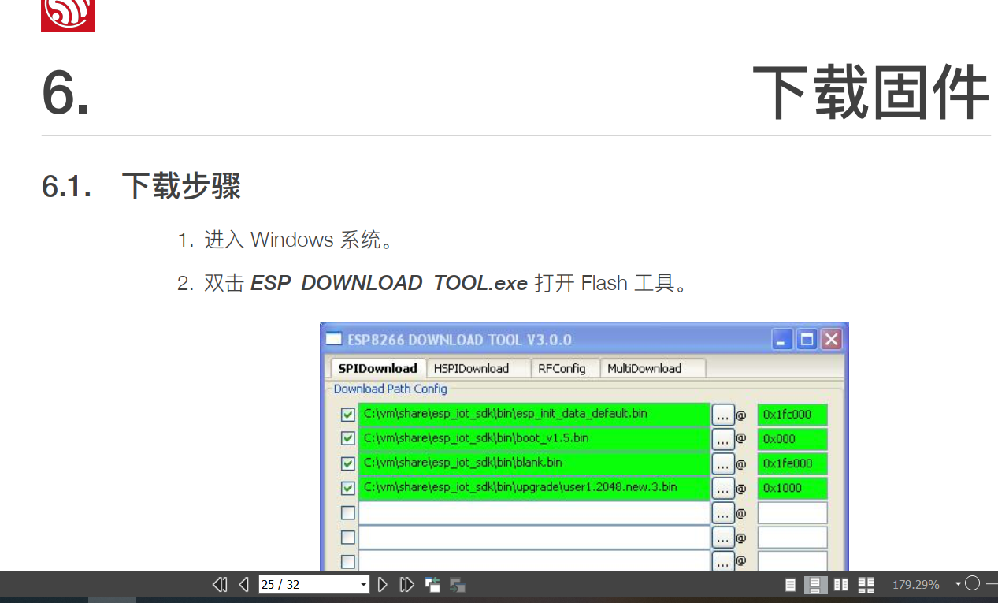Click the 0x1fc000 address field
This screenshot has height=603, width=998.
pos(792,415)
